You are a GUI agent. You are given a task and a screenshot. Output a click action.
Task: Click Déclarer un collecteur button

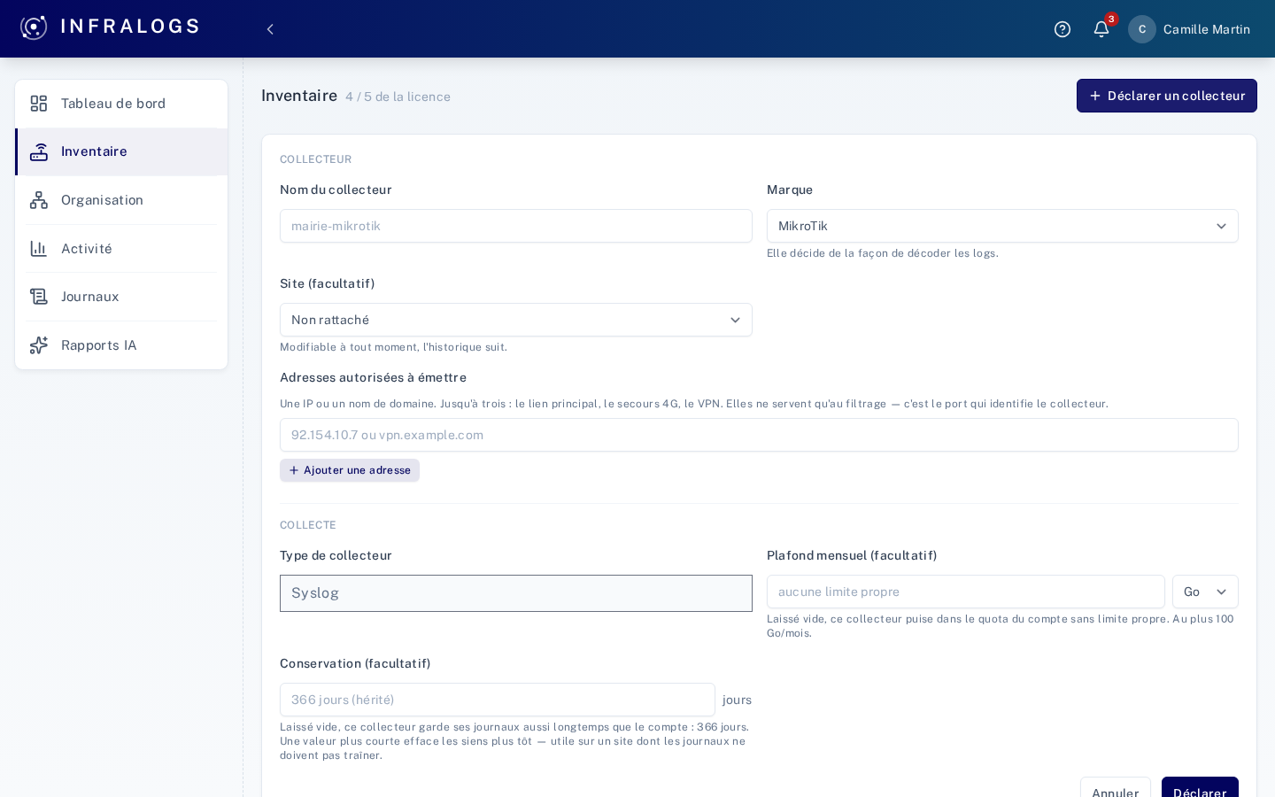pos(1167,96)
